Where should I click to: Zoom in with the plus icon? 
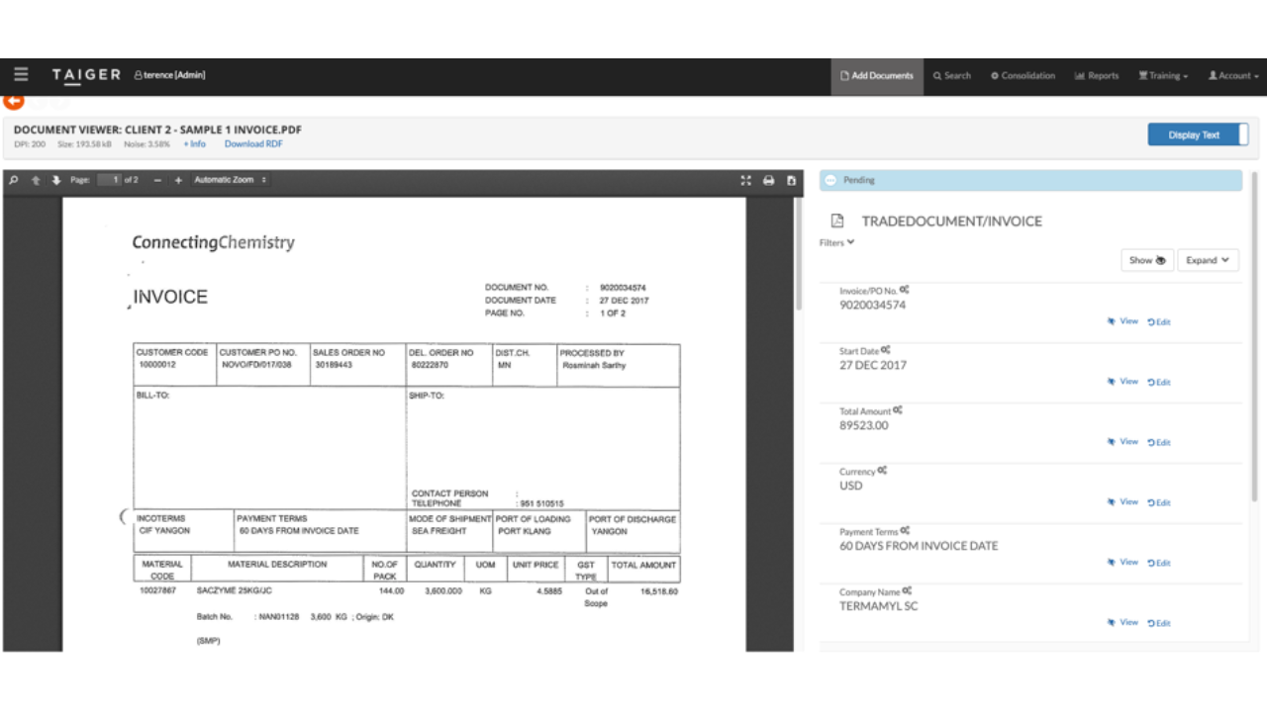178,180
